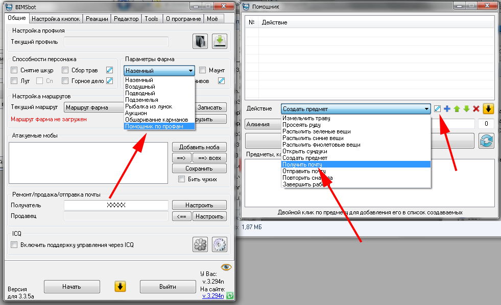The height and width of the screenshot is (305, 501).
Task: Enable the Снятие шкур checkbox
Action: tap(14, 70)
